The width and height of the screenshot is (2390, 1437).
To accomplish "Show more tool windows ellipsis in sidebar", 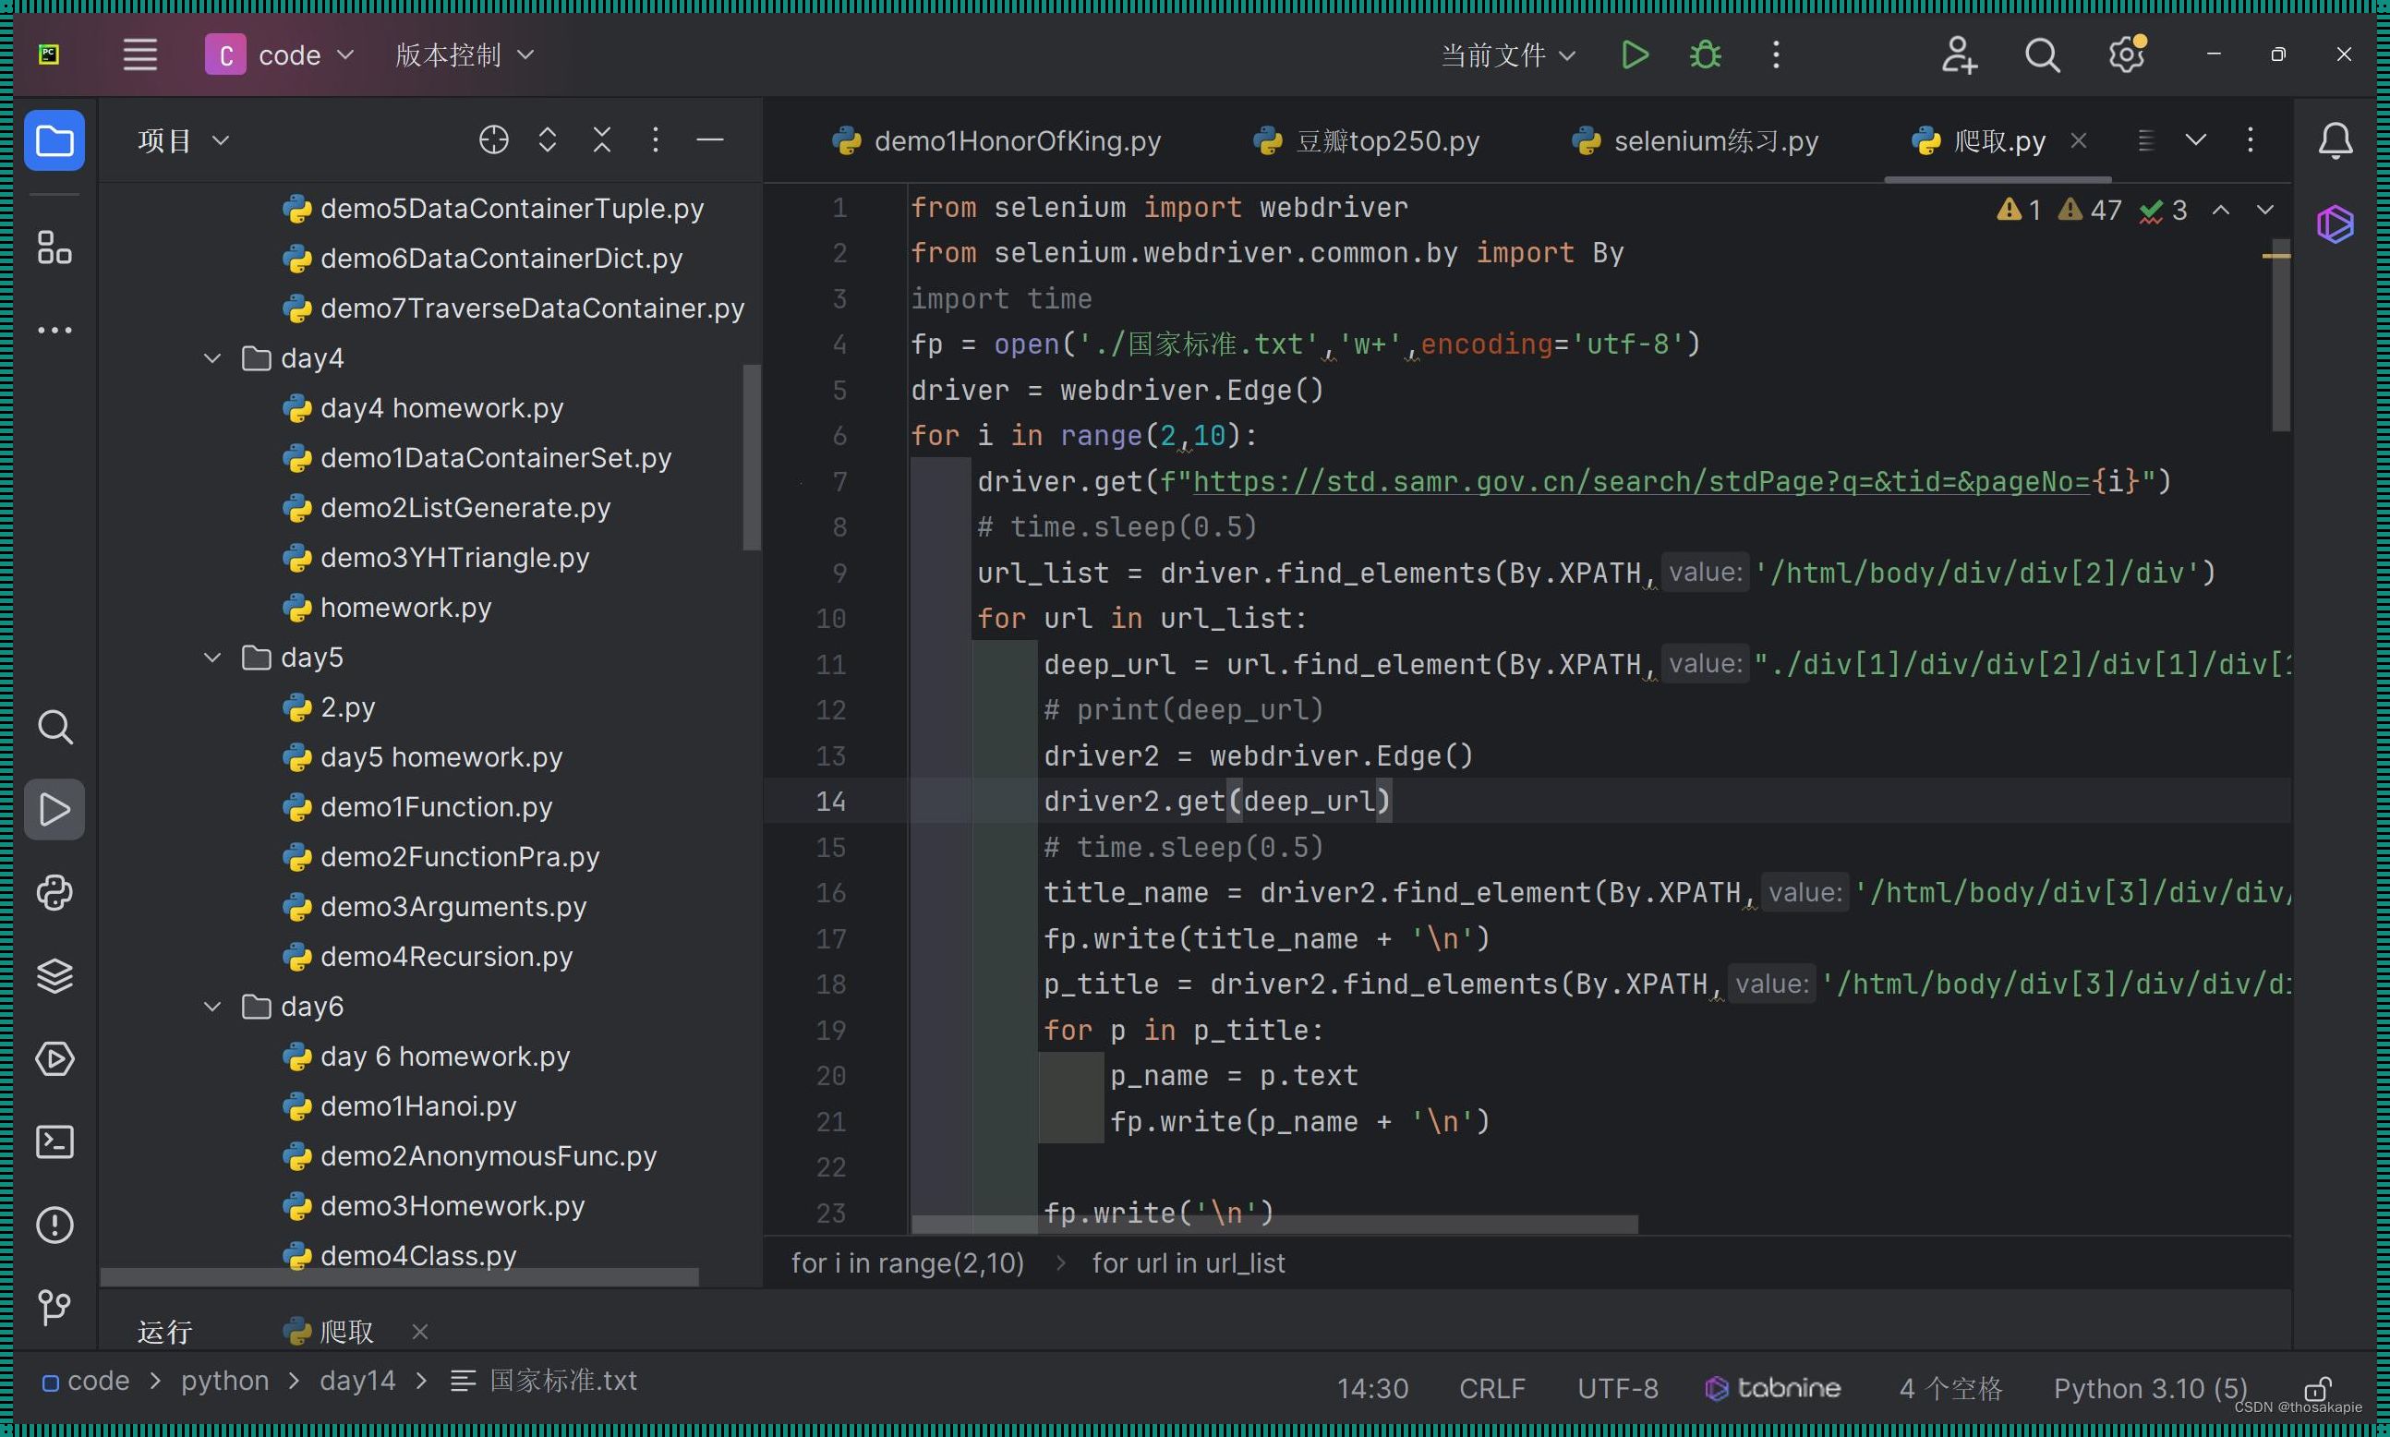I will (x=54, y=331).
